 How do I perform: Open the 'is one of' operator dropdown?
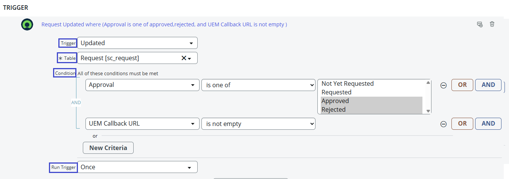259,85
